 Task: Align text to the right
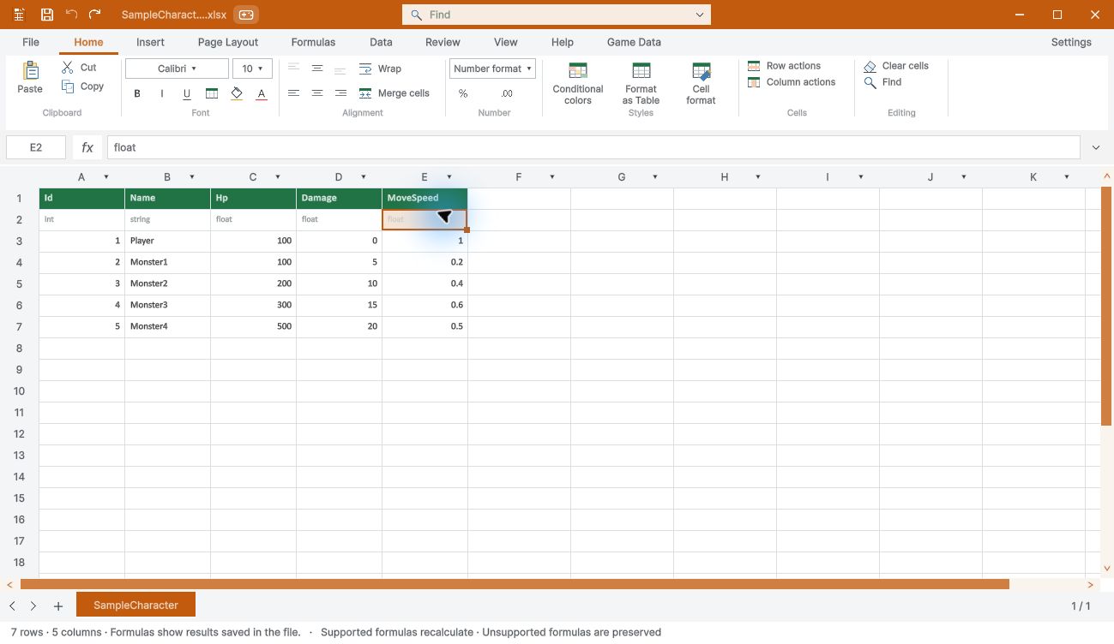click(340, 93)
